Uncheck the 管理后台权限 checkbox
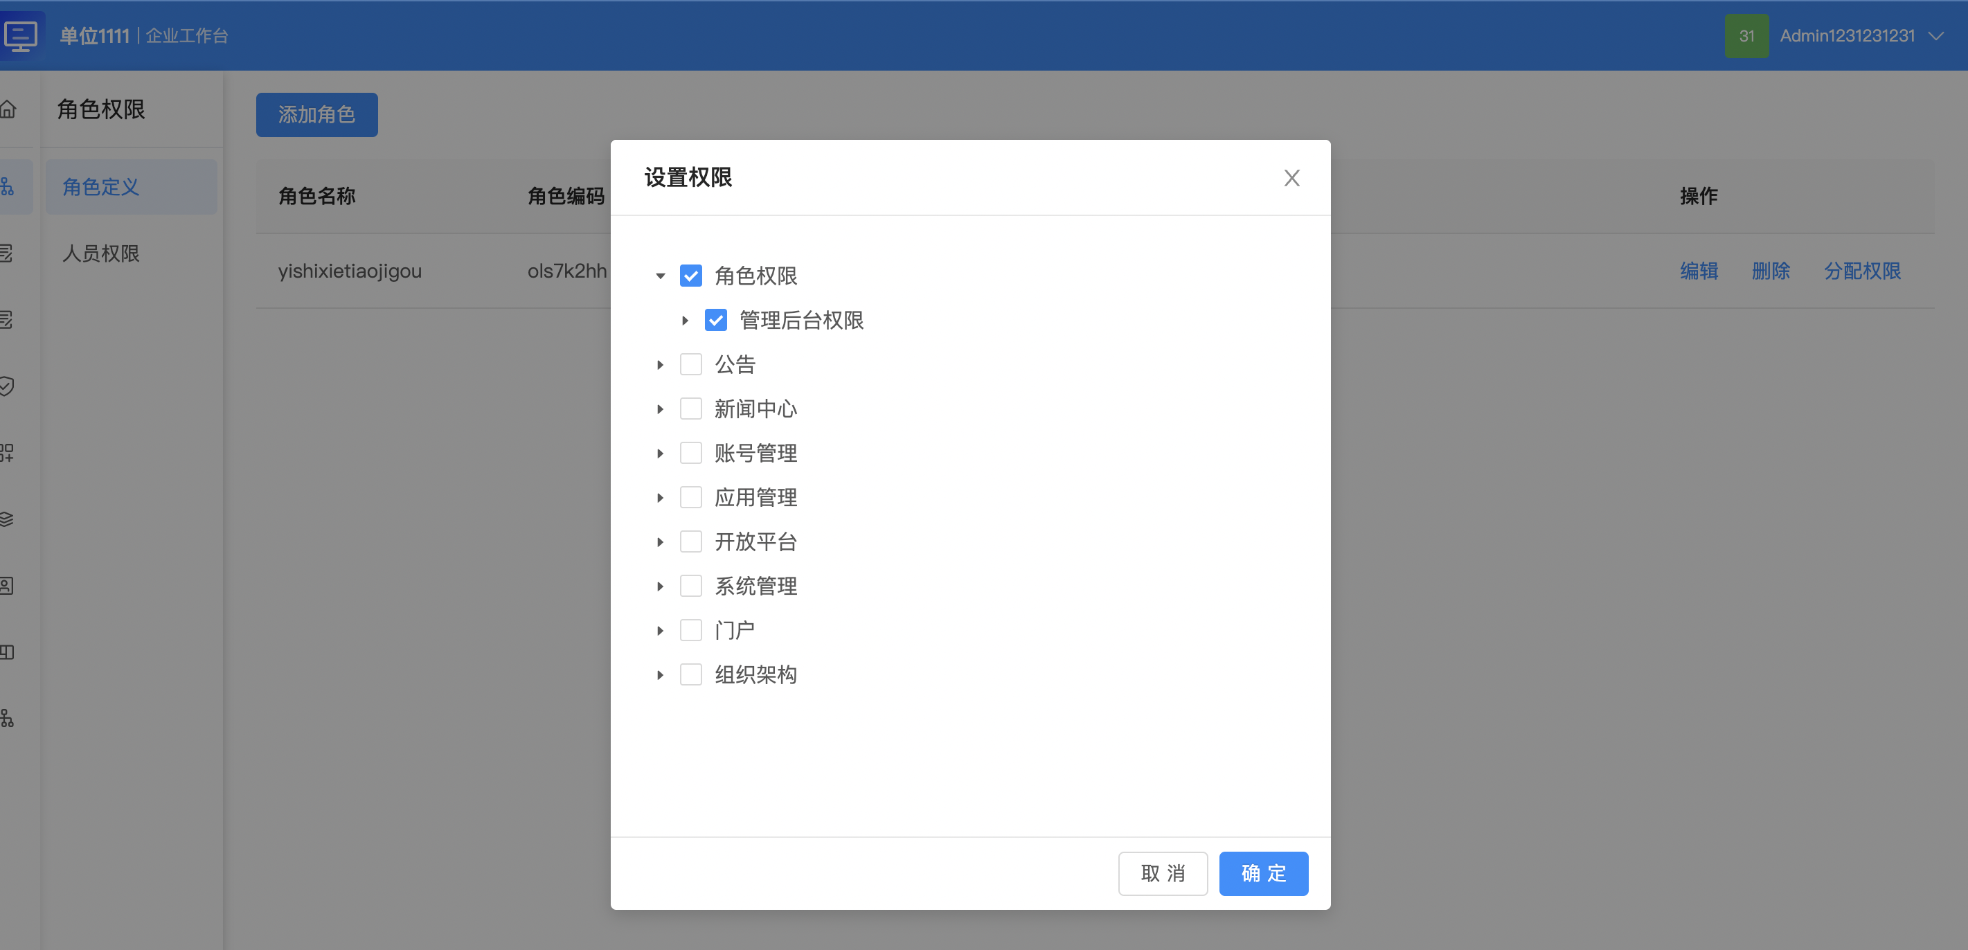This screenshot has height=950, width=1968. (716, 320)
